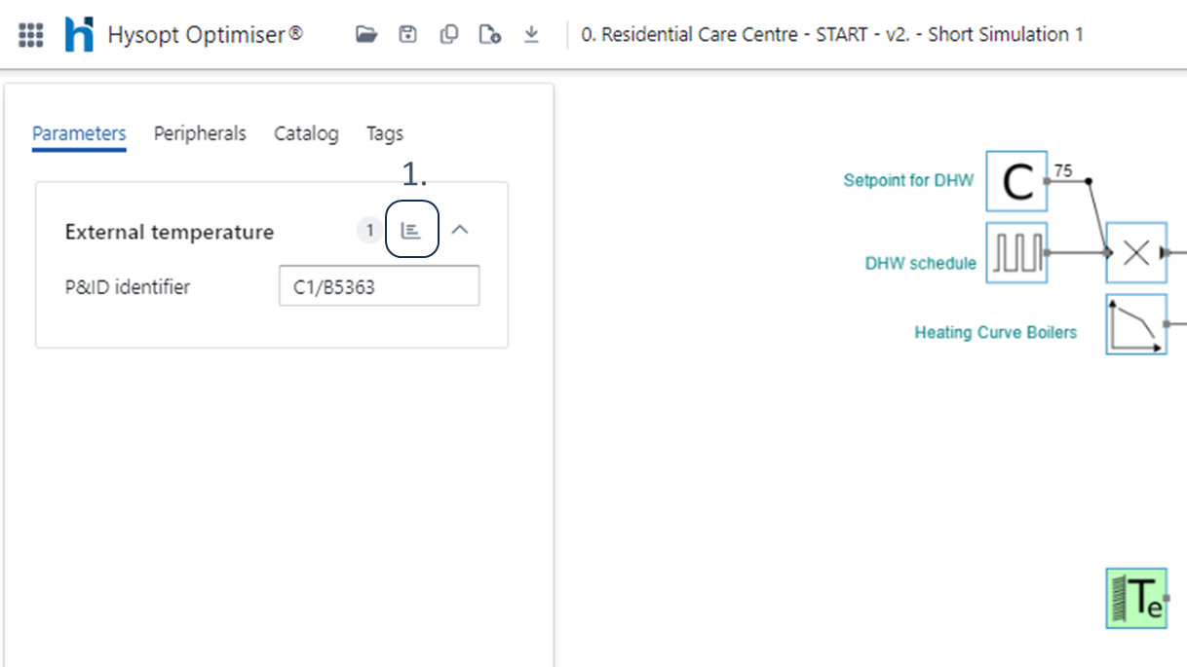Create new file with document-plus icon
Viewport: 1187px width, 667px height.
click(490, 35)
